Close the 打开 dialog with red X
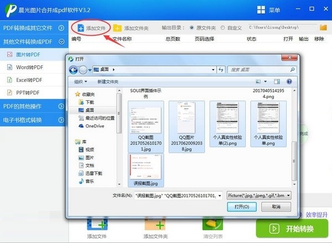 (x=289, y=58)
